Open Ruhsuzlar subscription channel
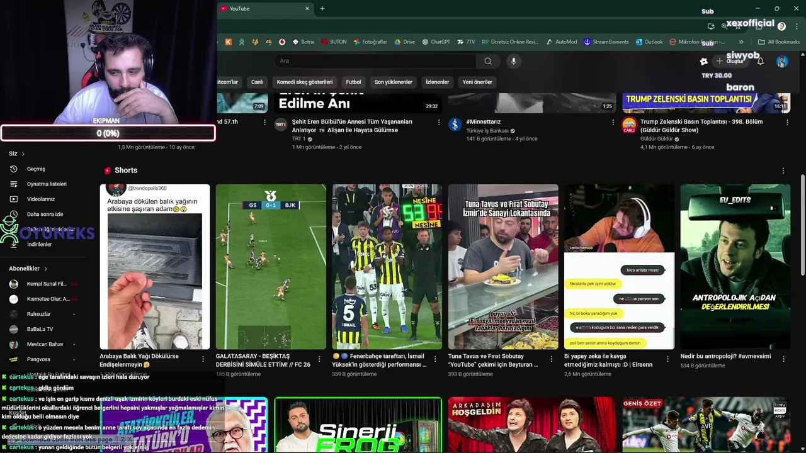 pyautogui.click(x=38, y=314)
